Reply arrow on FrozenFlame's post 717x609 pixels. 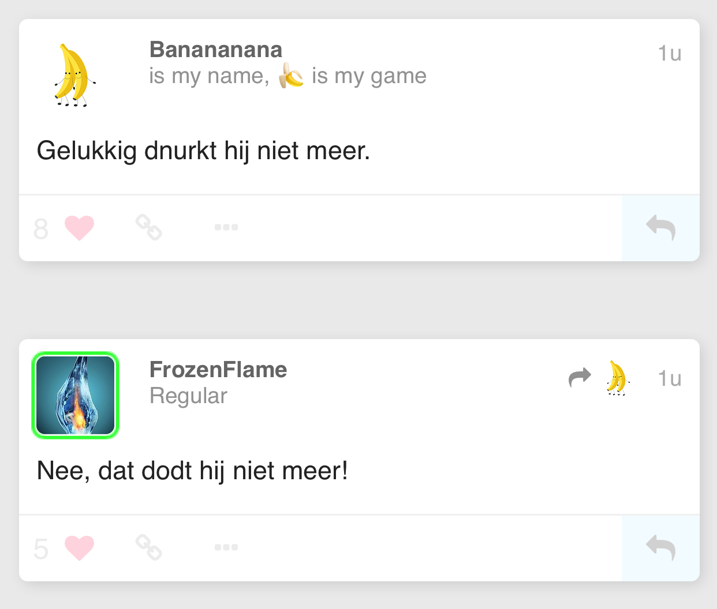tap(661, 548)
